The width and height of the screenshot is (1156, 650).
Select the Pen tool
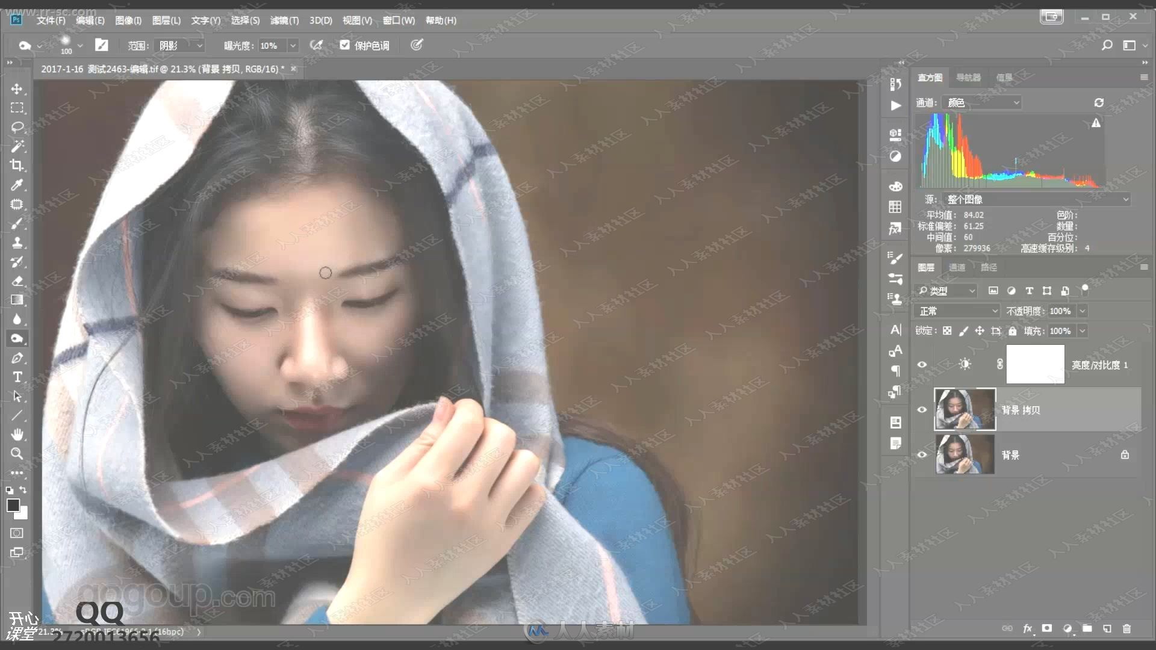coord(17,358)
